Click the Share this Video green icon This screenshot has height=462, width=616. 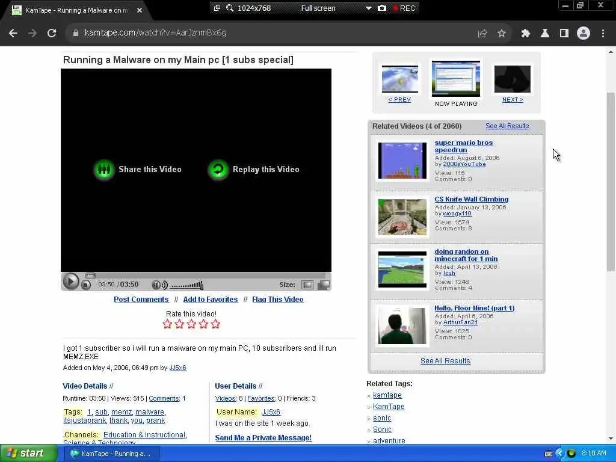coord(103,169)
